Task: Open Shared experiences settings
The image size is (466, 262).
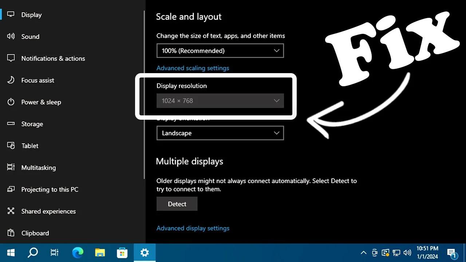Action: pos(48,211)
